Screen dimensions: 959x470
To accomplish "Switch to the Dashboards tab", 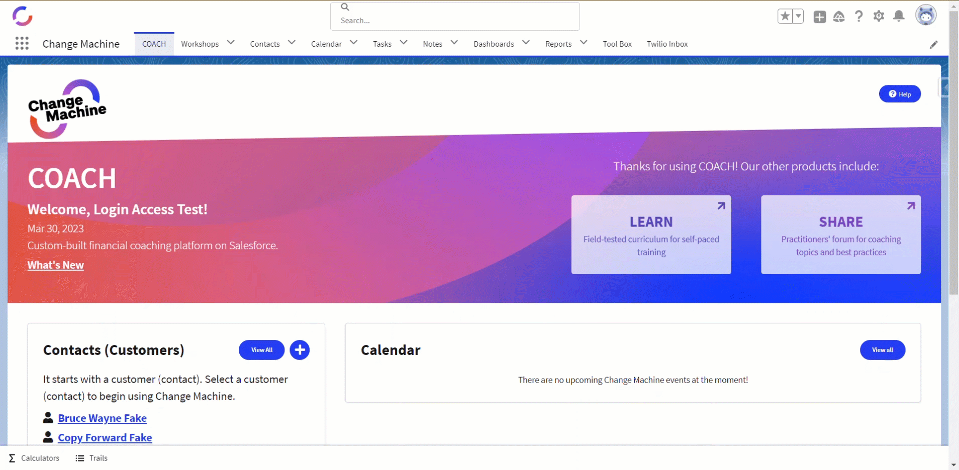I will point(494,44).
